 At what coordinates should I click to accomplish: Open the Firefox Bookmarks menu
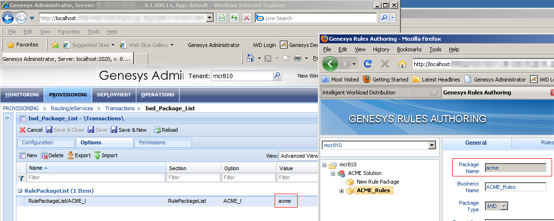tap(409, 49)
